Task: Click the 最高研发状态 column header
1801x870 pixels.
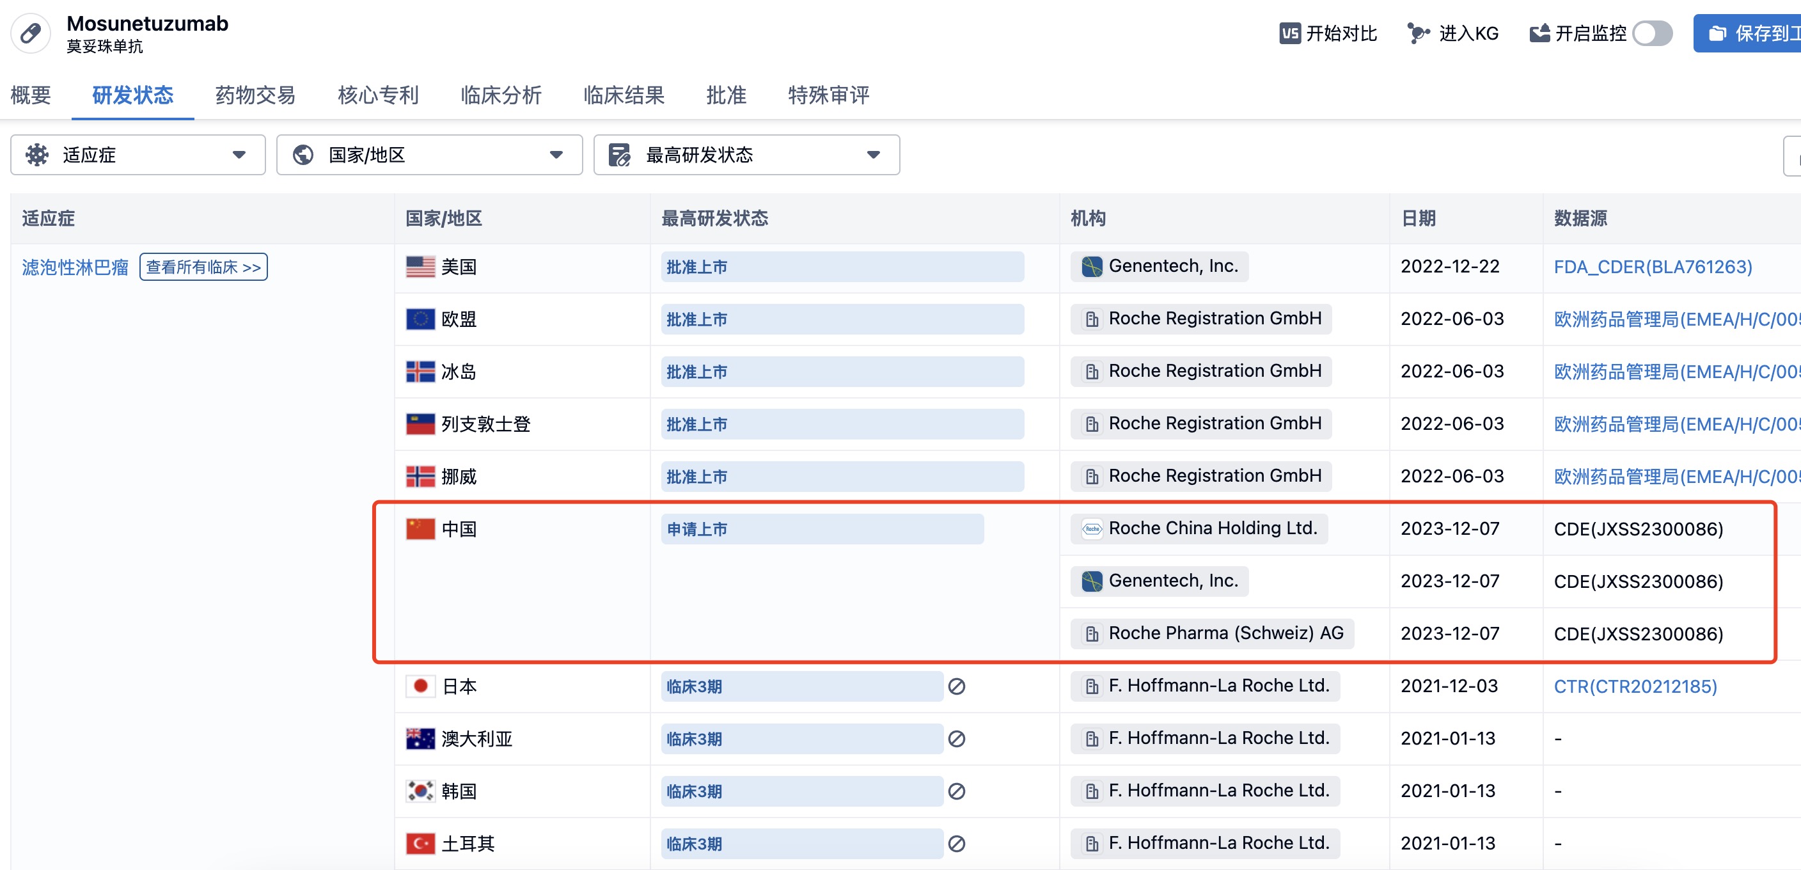Action: tap(714, 218)
